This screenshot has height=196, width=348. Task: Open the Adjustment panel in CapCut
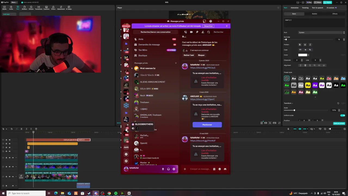pyautogui.click(x=61, y=8)
